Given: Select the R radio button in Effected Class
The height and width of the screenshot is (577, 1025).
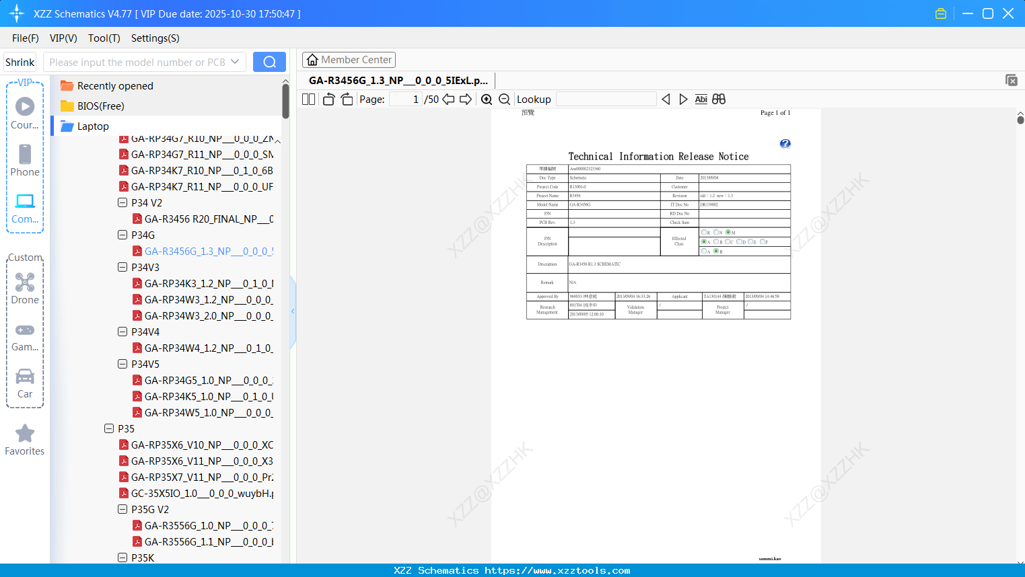Looking at the screenshot, I should point(704,232).
